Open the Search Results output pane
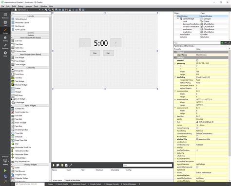Screen dimensions: 231x186 coord(62,184)
